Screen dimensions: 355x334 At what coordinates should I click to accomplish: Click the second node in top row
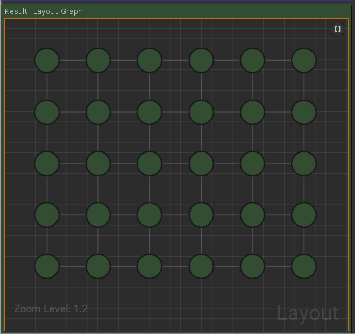coord(98,60)
